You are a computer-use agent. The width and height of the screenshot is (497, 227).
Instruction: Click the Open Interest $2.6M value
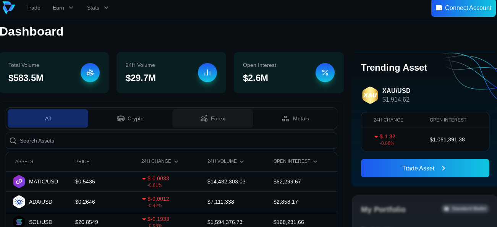[256, 78]
